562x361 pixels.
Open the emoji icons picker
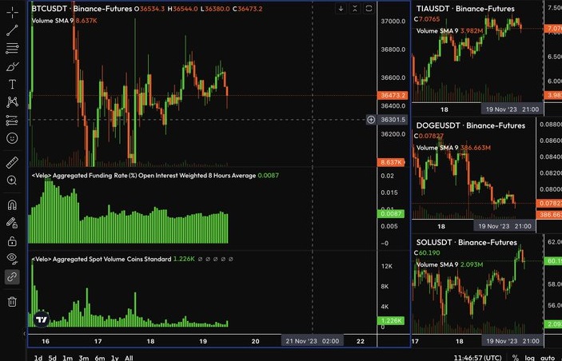coord(12,138)
